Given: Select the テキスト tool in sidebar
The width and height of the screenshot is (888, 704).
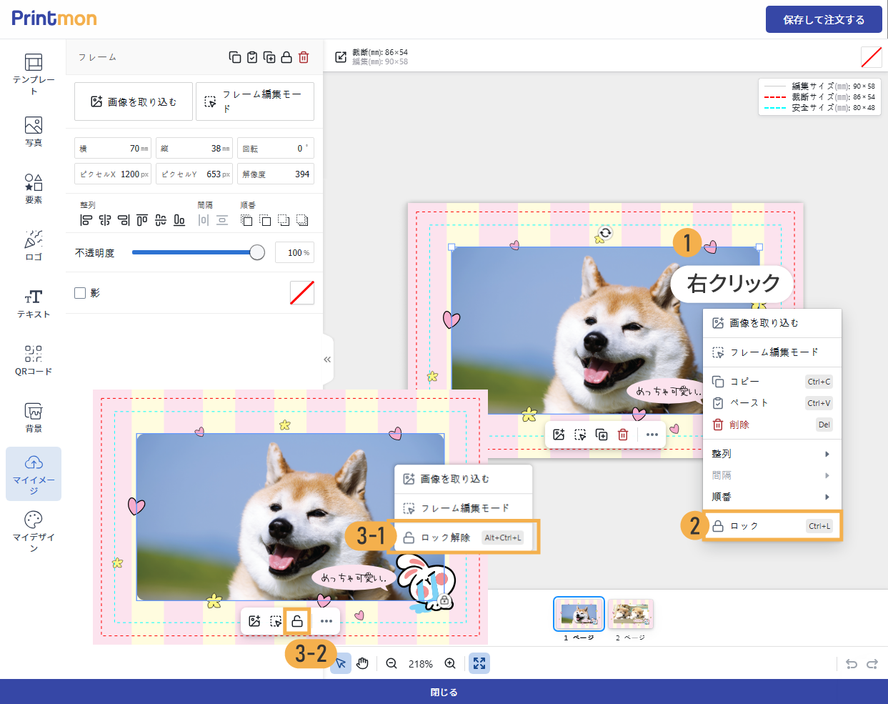Looking at the screenshot, I should (x=34, y=303).
